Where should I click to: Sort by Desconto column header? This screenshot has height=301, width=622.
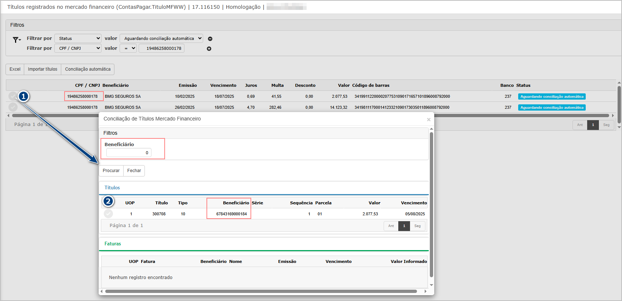click(305, 85)
